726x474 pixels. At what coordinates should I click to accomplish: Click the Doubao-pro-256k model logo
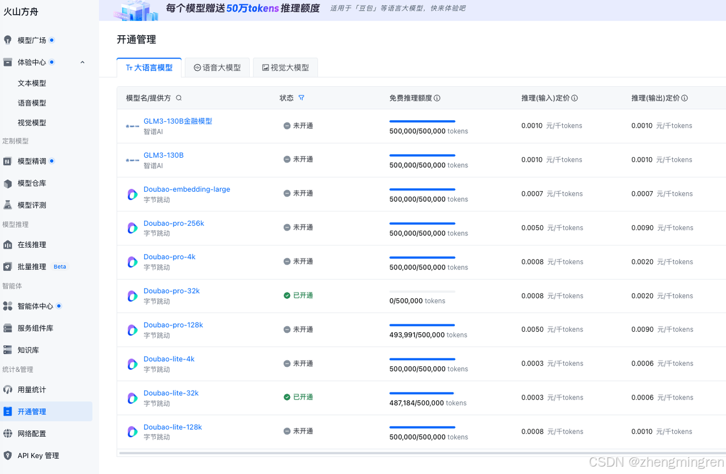132,228
